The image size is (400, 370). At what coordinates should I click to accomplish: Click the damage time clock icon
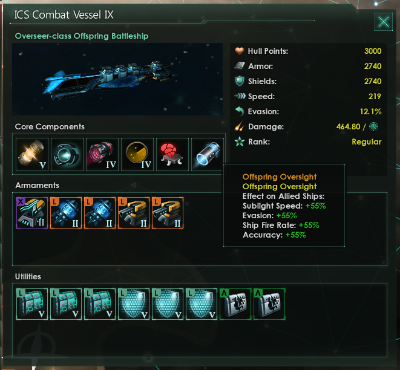tap(374, 126)
